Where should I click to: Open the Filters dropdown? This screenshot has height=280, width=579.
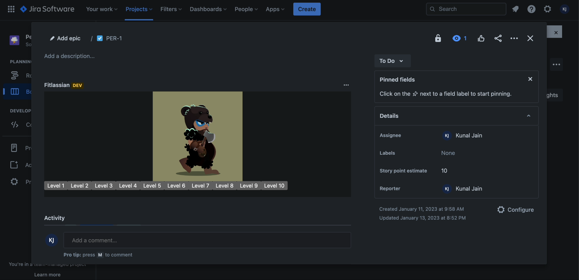pos(171,9)
